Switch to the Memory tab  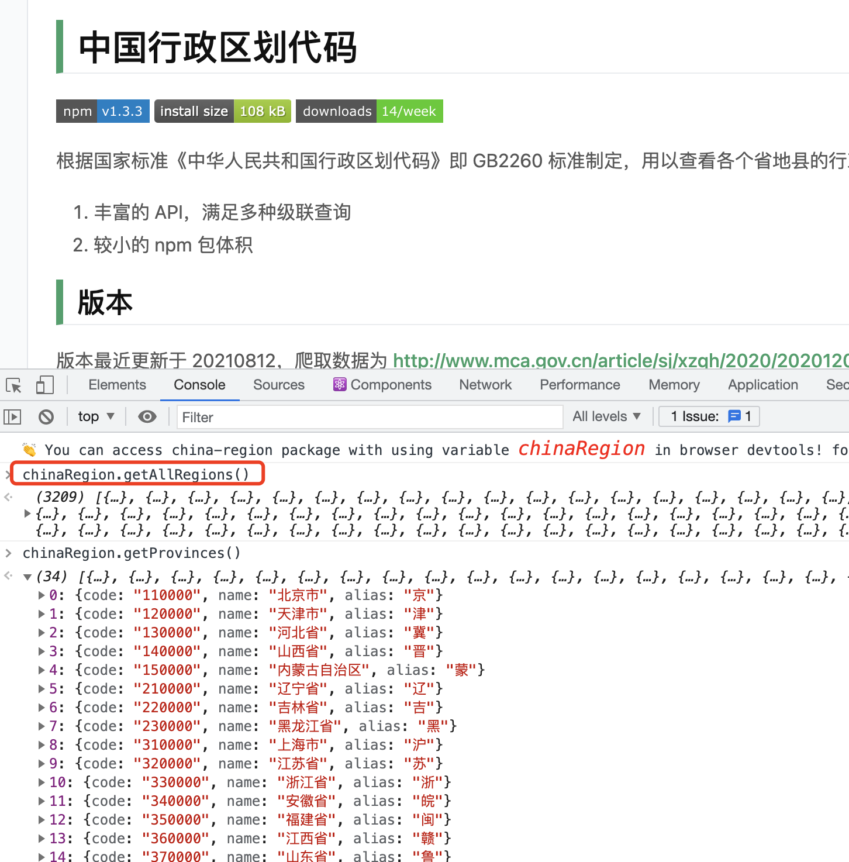pos(674,385)
